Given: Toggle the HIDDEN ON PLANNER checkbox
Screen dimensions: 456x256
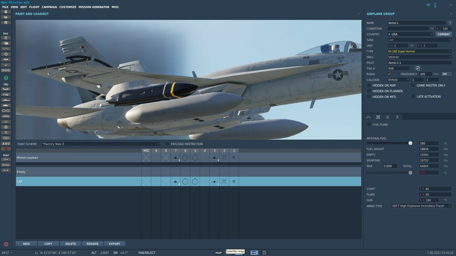Looking at the screenshot, I should pyautogui.click(x=369, y=91).
